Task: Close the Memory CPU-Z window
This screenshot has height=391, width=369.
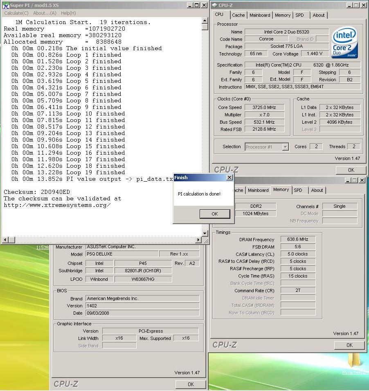Action: [362, 180]
